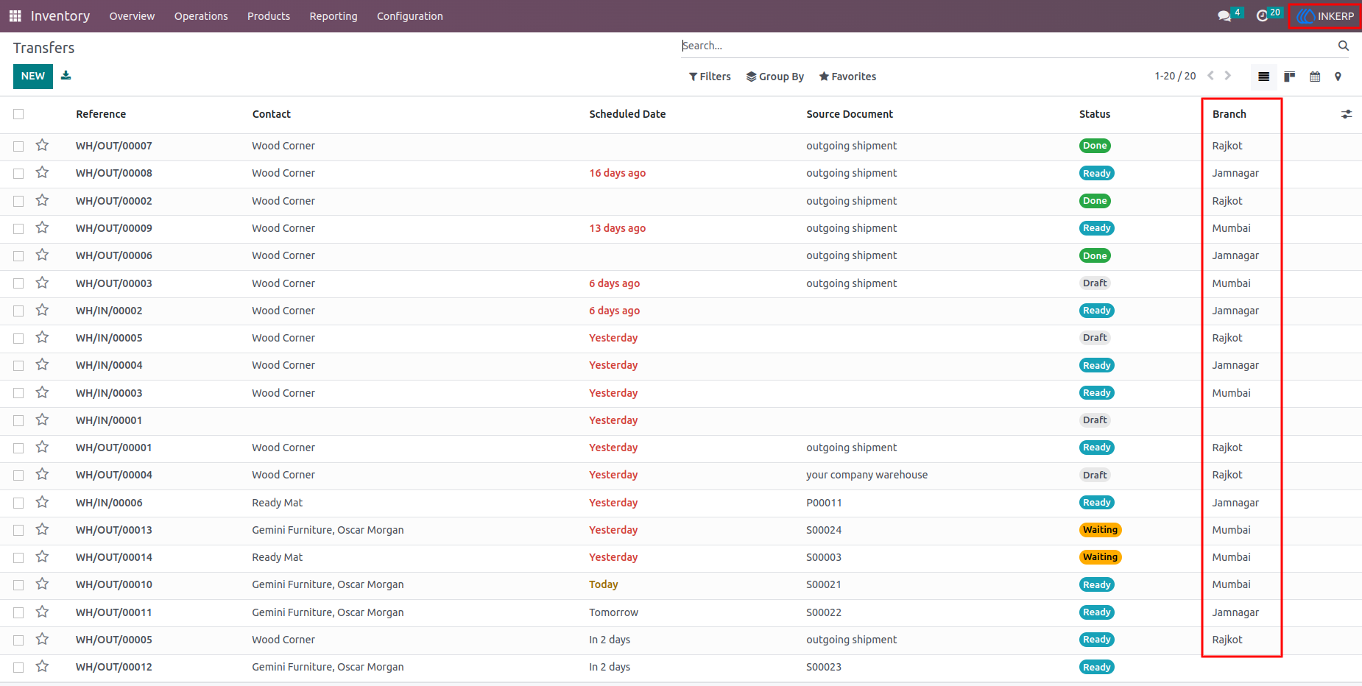Click the import records download icon
Image resolution: width=1362 pixels, height=686 pixels.
[66, 76]
